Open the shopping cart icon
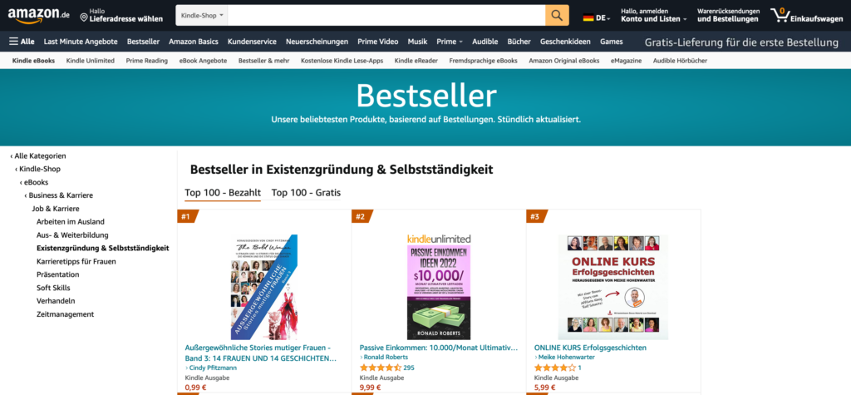The height and width of the screenshot is (395, 851). point(780,15)
